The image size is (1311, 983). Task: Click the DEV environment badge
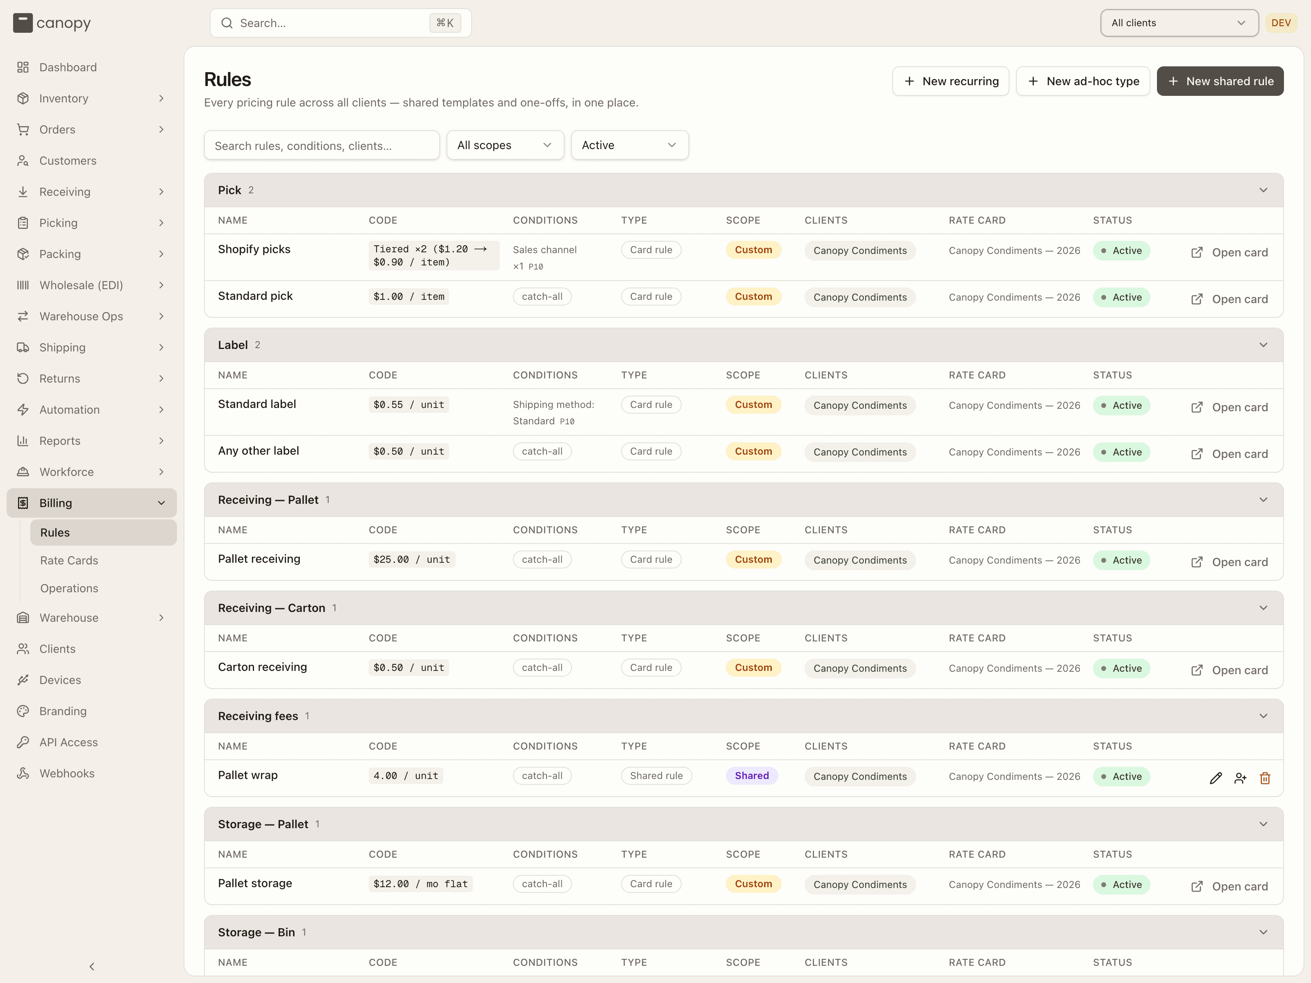pos(1281,23)
